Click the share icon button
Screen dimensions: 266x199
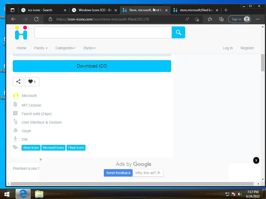pyautogui.click(x=18, y=82)
